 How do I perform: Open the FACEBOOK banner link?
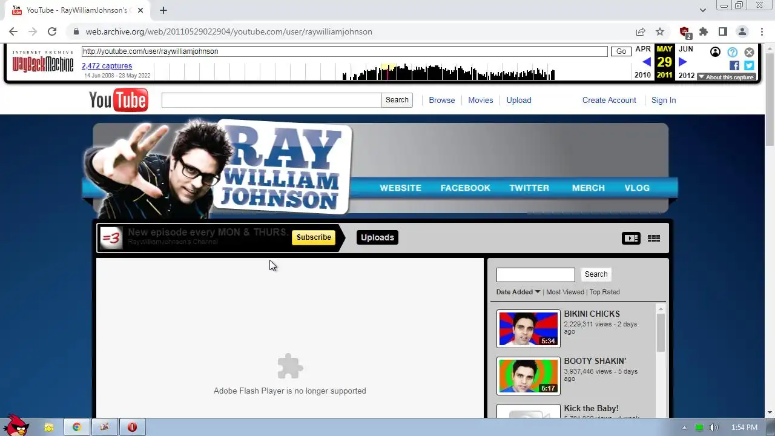point(466,188)
